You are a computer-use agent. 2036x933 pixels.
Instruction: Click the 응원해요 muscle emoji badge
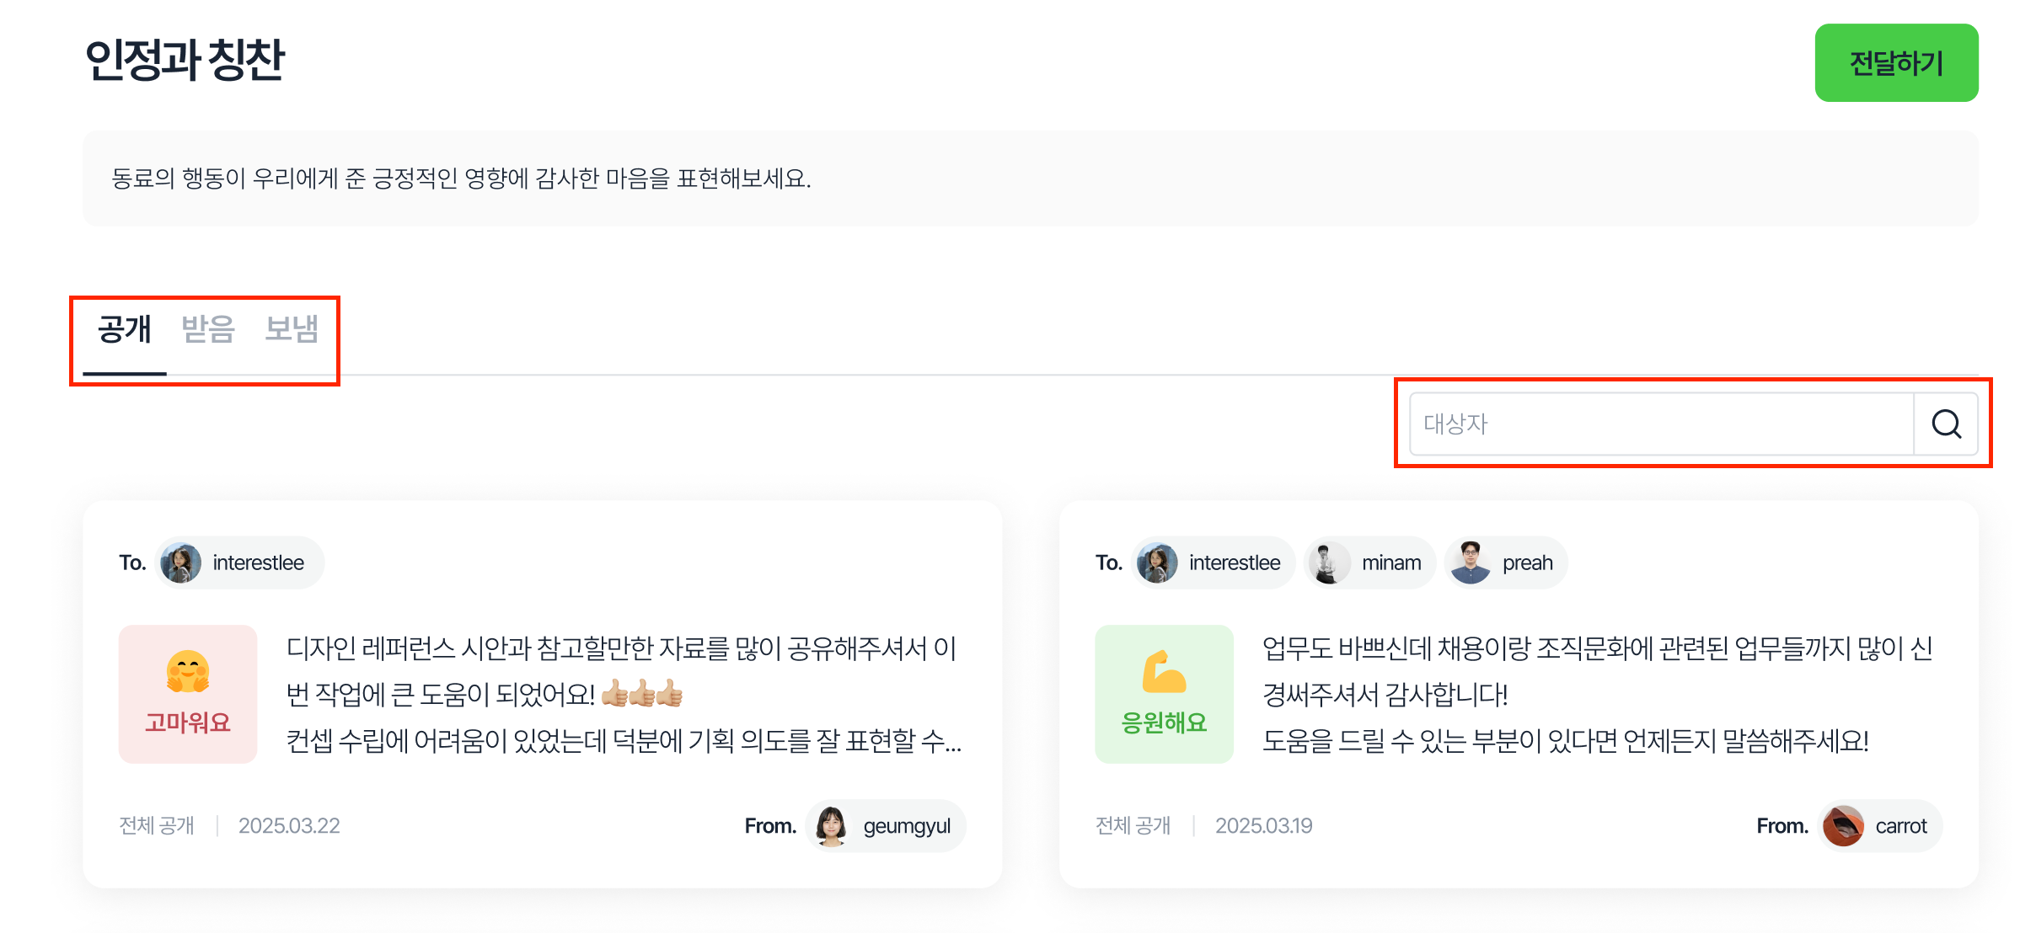[1164, 694]
